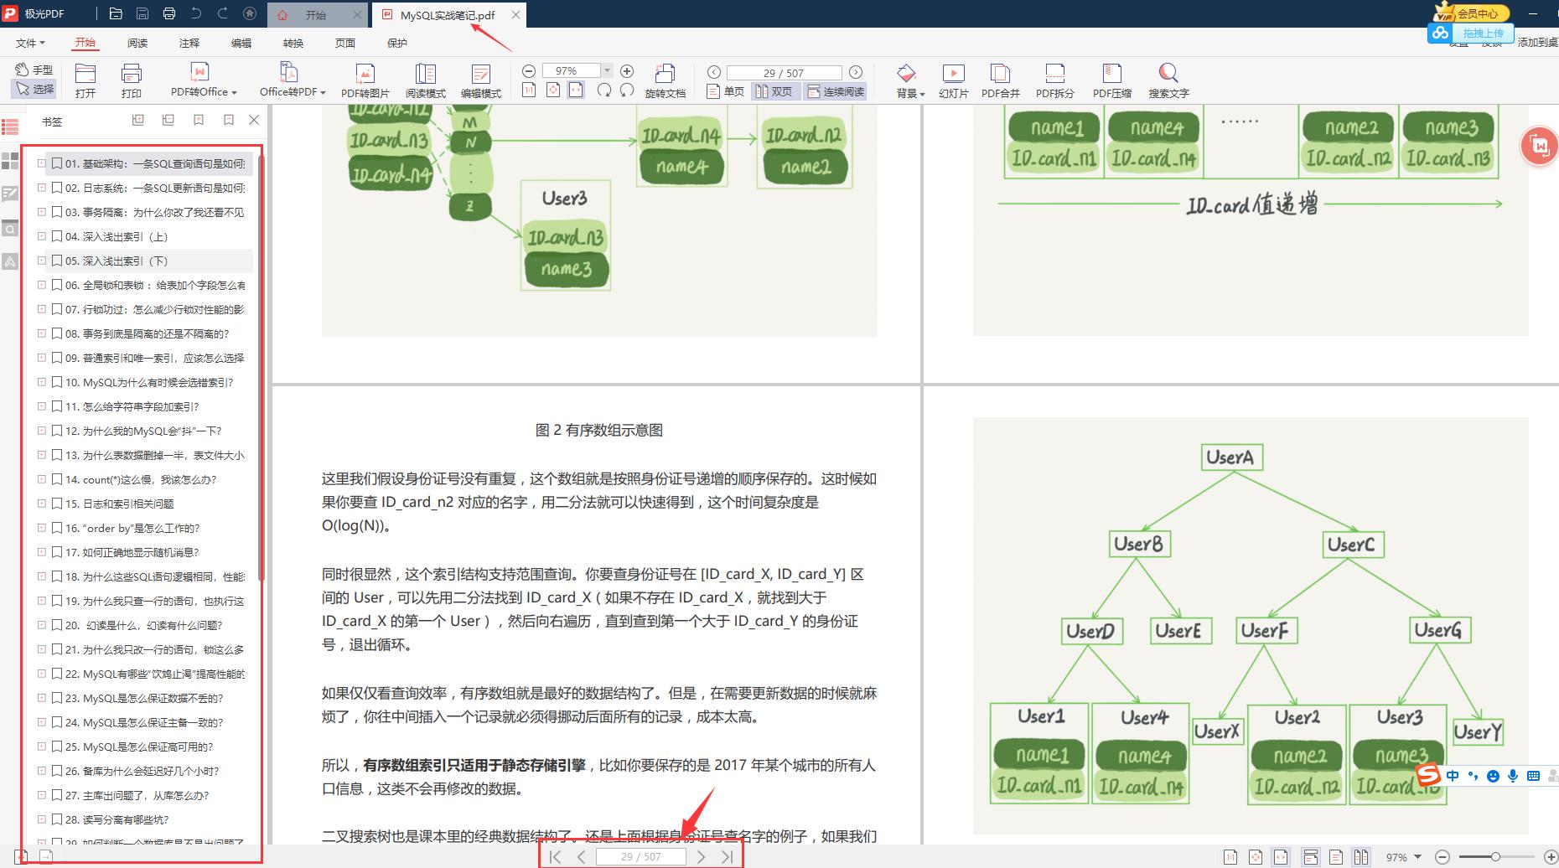Click PDF压缩 compress tool
The height and width of the screenshot is (868, 1559).
[1112, 81]
